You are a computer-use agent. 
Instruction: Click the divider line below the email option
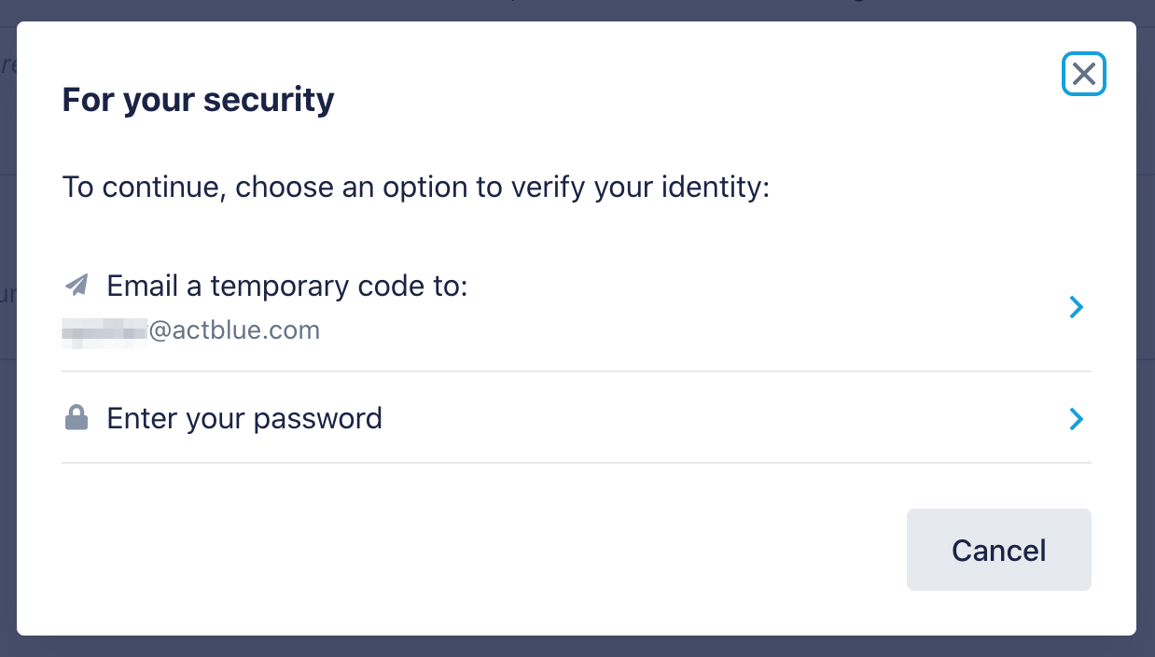click(576, 371)
